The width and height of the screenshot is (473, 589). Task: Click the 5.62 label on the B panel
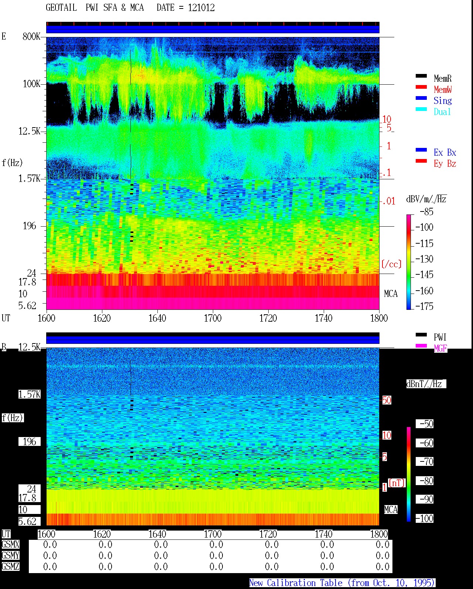point(27,522)
